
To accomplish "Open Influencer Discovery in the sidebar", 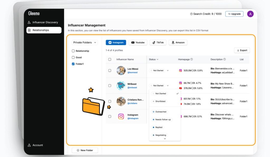I will point(44,22).
